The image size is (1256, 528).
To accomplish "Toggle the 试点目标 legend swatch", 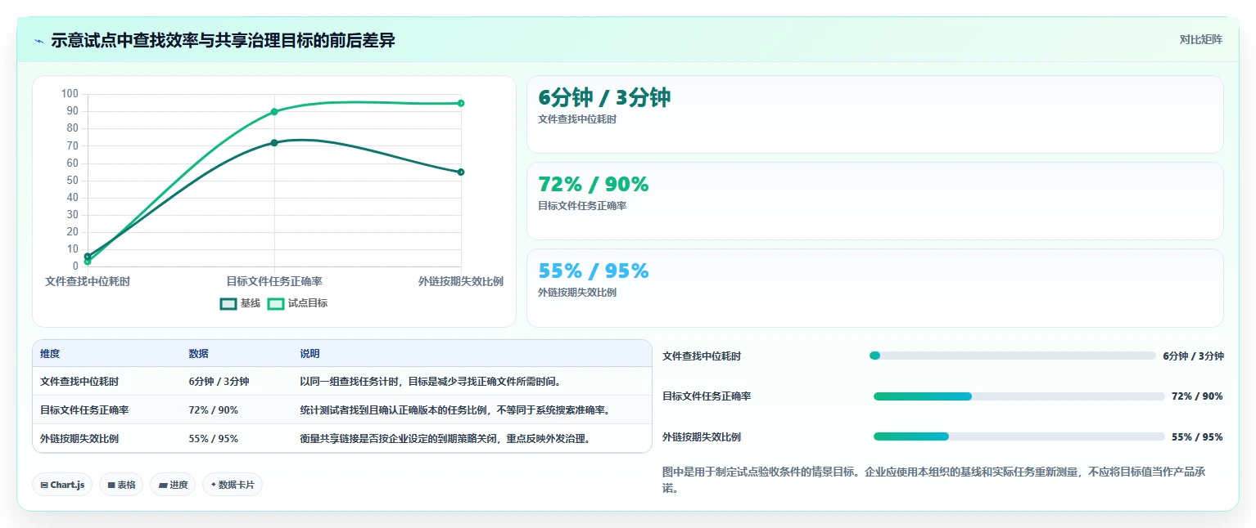I will coord(276,303).
